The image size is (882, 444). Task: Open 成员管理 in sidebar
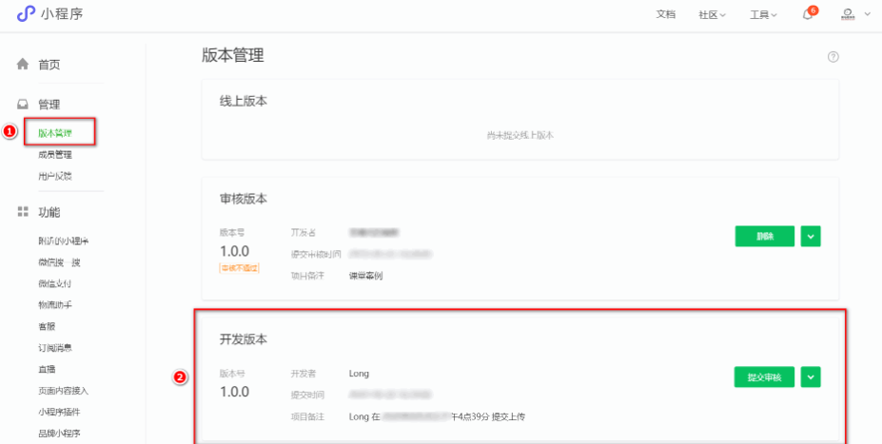(x=55, y=155)
